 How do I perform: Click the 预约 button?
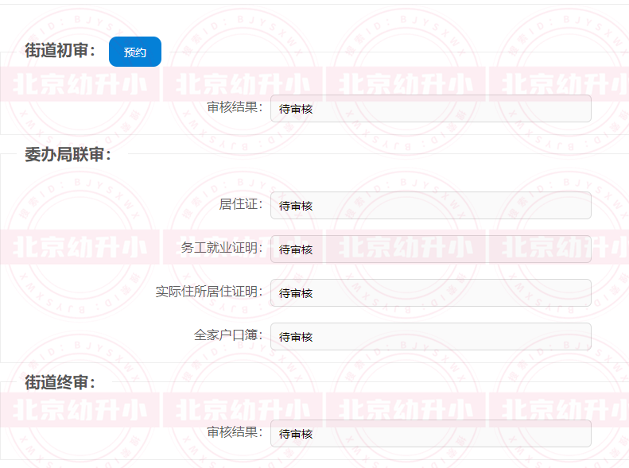[134, 52]
